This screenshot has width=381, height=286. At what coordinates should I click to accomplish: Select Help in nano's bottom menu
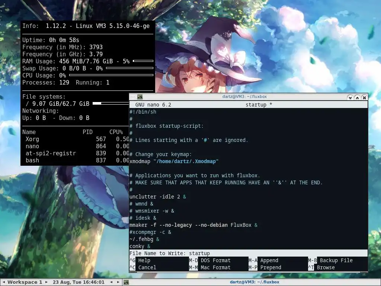coord(144,260)
